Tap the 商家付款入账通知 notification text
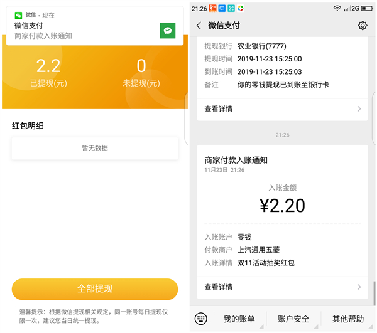 point(43,36)
